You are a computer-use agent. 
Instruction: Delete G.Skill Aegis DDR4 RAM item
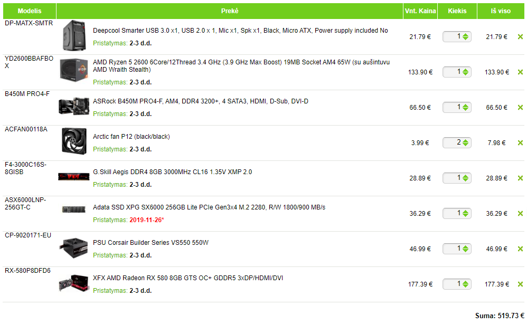click(x=520, y=178)
